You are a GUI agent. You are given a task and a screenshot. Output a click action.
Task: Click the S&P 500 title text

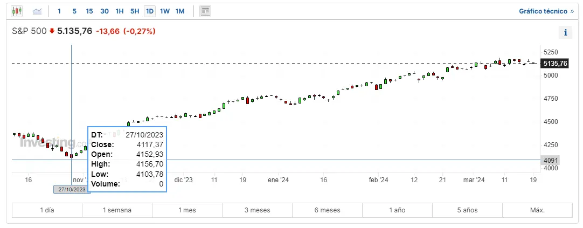click(x=30, y=31)
